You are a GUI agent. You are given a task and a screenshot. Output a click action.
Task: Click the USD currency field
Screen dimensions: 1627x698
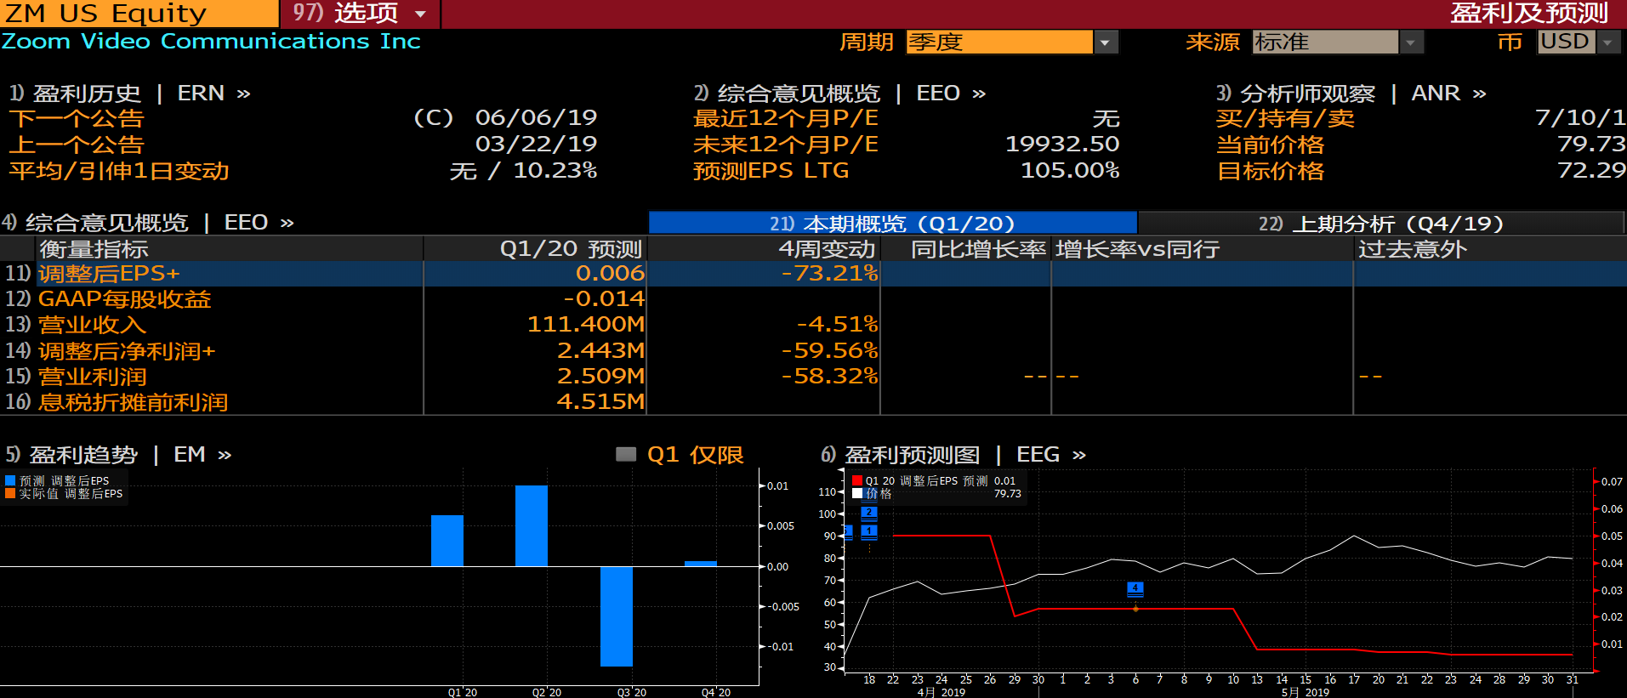pos(1567,42)
